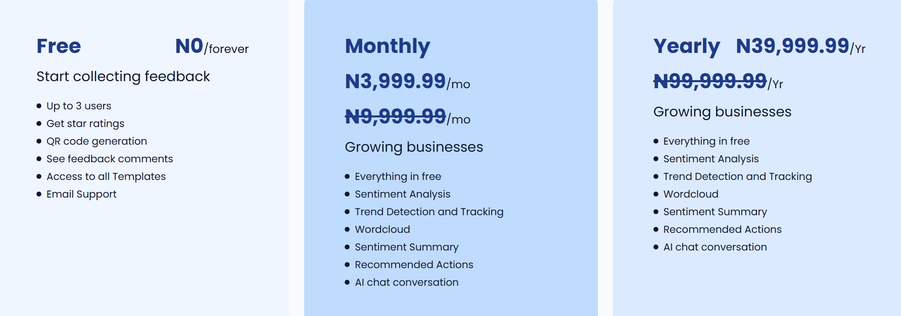Select the "Start collecting feedback" subtitle
This screenshot has width=901, height=316.
coord(123,77)
